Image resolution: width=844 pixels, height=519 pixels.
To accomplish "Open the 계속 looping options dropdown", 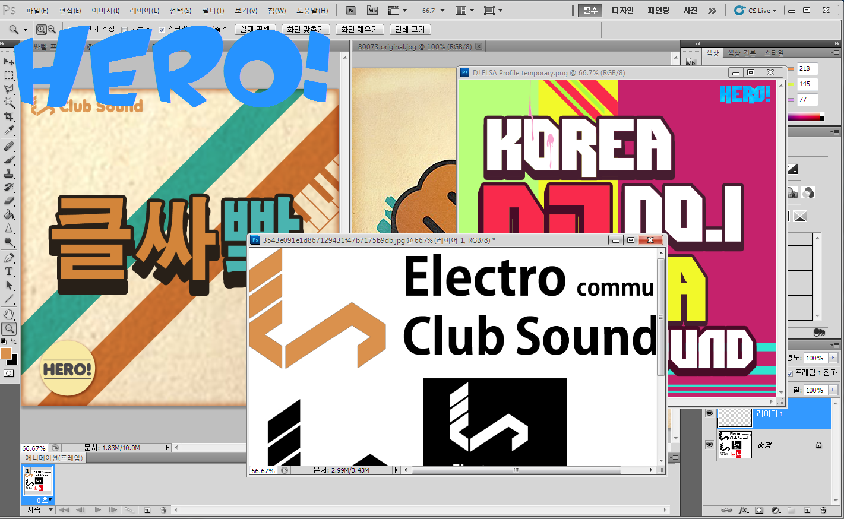I will [40, 510].
